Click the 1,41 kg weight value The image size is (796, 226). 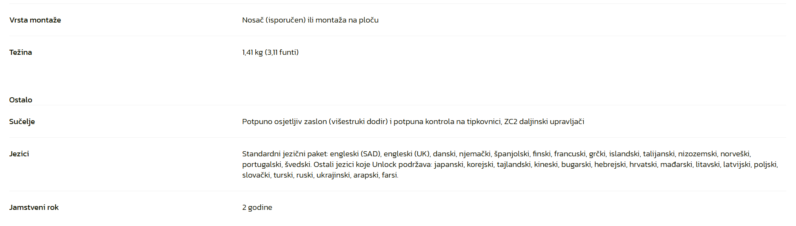[252, 52]
